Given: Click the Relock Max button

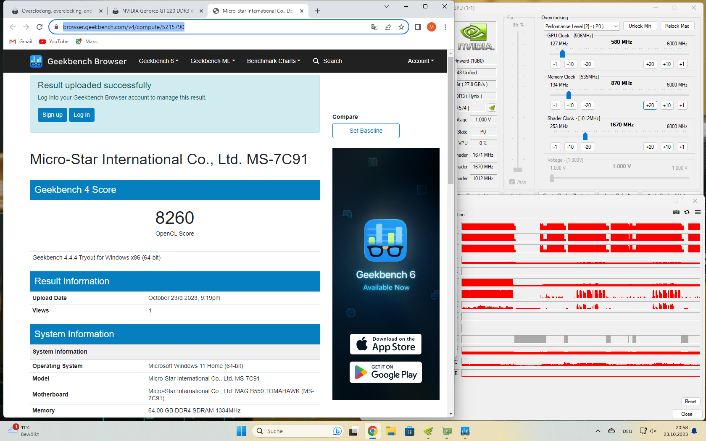Looking at the screenshot, I should 677,26.
